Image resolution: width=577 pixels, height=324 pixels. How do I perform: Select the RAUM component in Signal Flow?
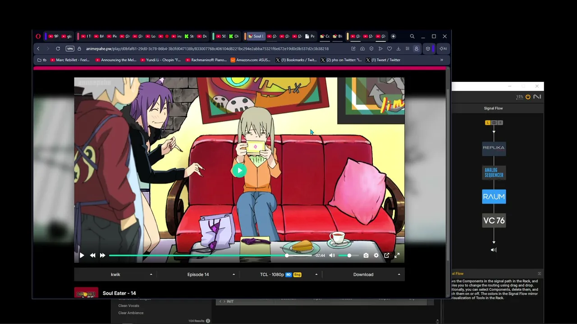click(x=494, y=197)
